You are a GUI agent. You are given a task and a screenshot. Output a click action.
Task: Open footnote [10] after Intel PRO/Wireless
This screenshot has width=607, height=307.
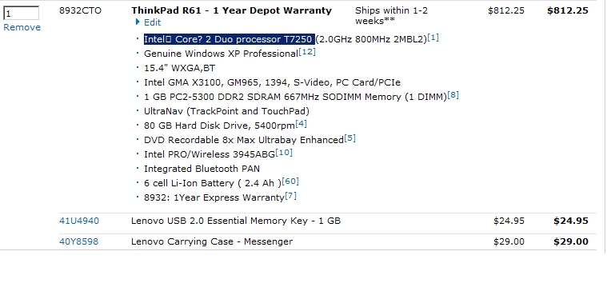284,153
